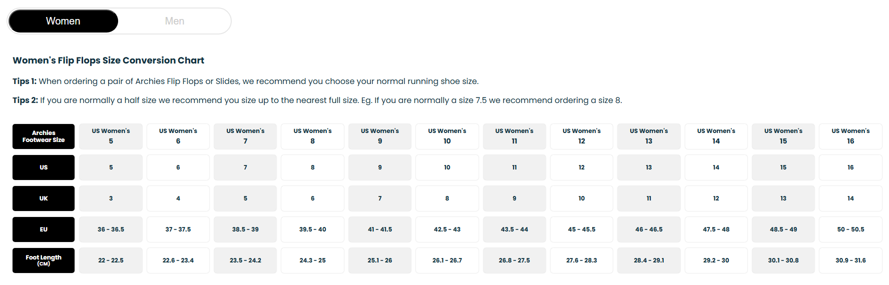Image resolution: width=889 pixels, height=285 pixels.
Task: Switch to the Women size chart
Action: (63, 21)
